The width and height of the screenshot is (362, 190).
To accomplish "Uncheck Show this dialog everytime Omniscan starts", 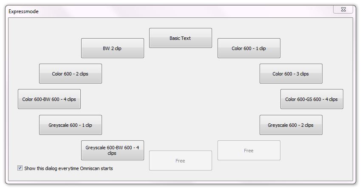I will 20,168.
